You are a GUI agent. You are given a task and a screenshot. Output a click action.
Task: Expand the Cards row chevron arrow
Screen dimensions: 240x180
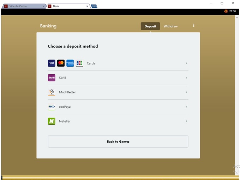pyautogui.click(x=186, y=63)
